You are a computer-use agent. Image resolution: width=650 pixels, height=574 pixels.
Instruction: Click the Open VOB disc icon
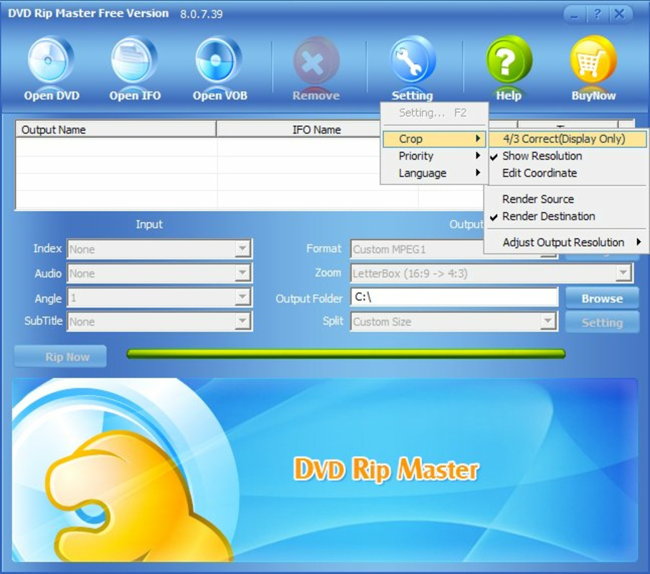[219, 61]
